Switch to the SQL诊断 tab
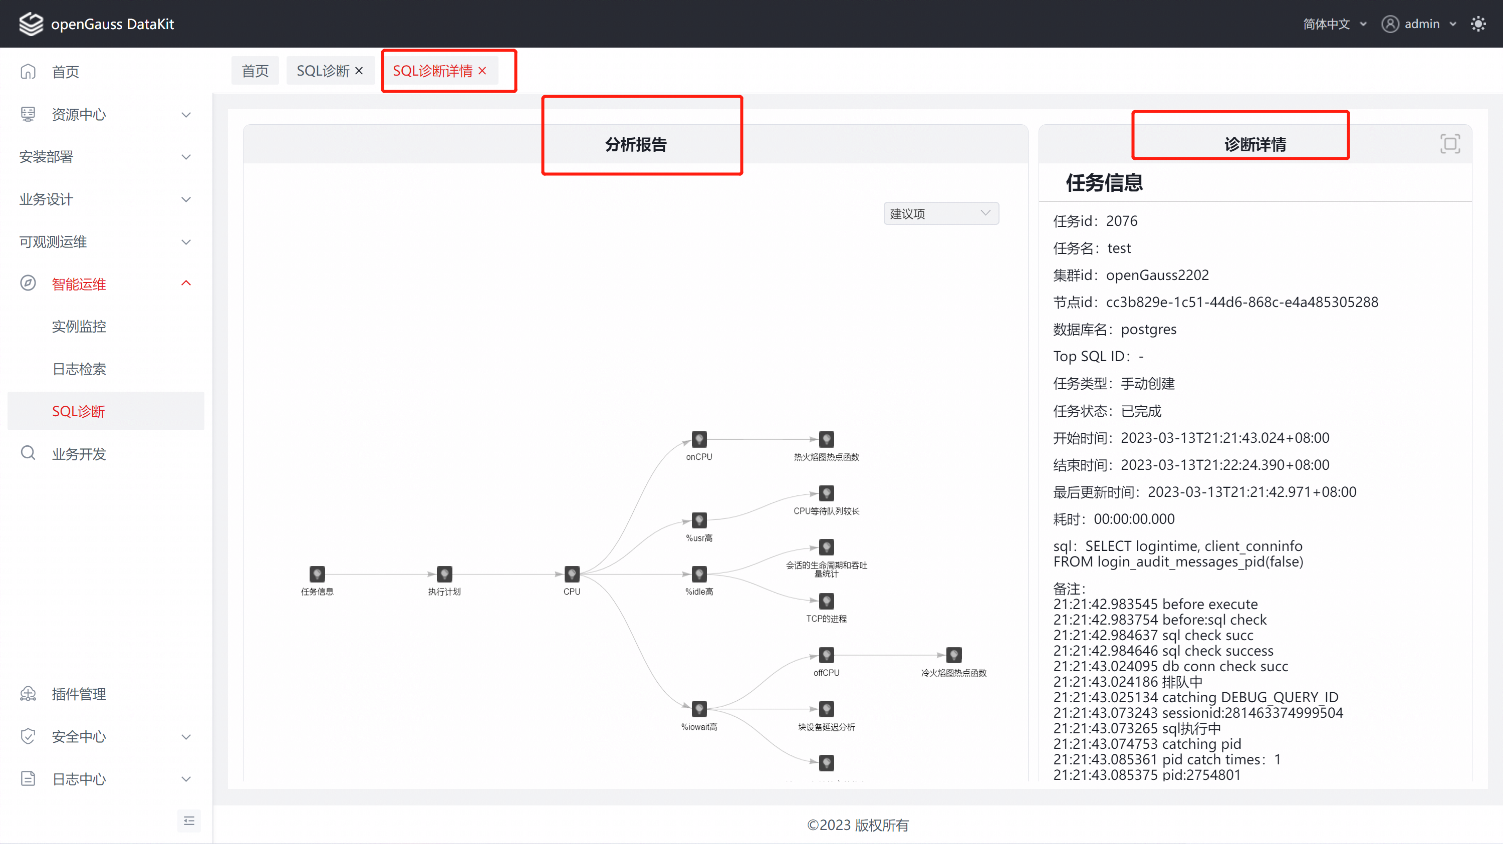Image resolution: width=1503 pixels, height=844 pixels. 323,71
